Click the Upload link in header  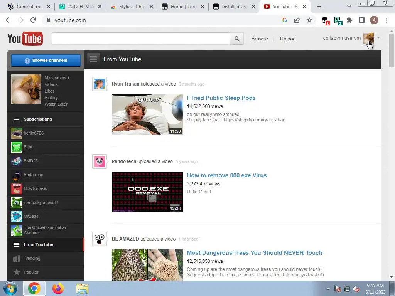pyautogui.click(x=288, y=39)
